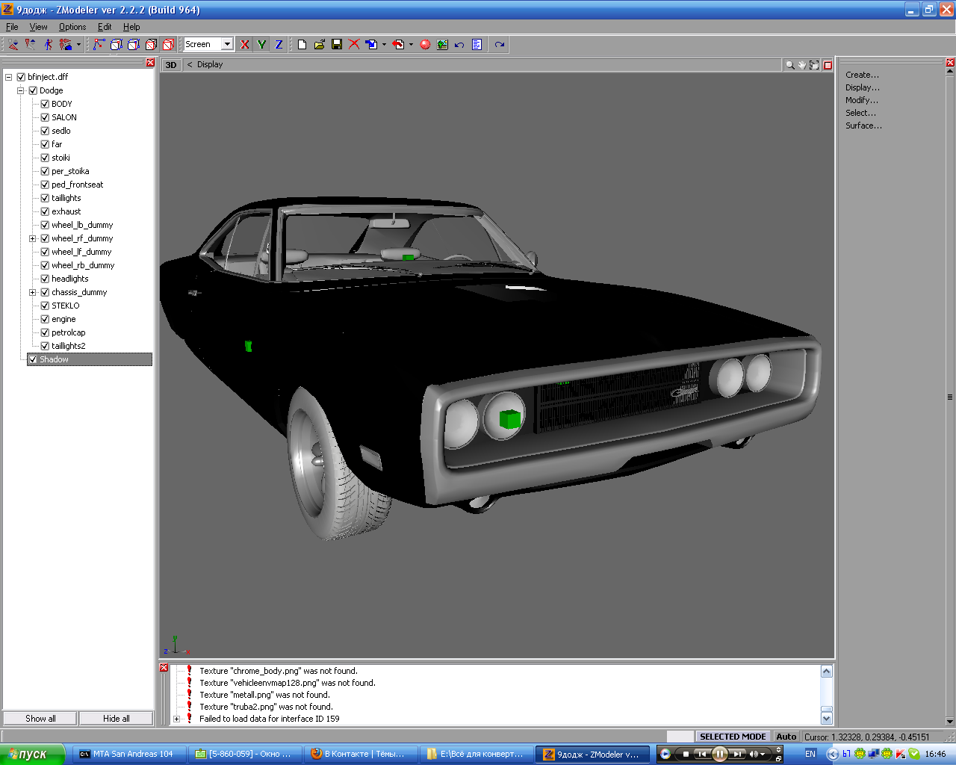Click the Show all button
956x765 pixels.
(40, 719)
